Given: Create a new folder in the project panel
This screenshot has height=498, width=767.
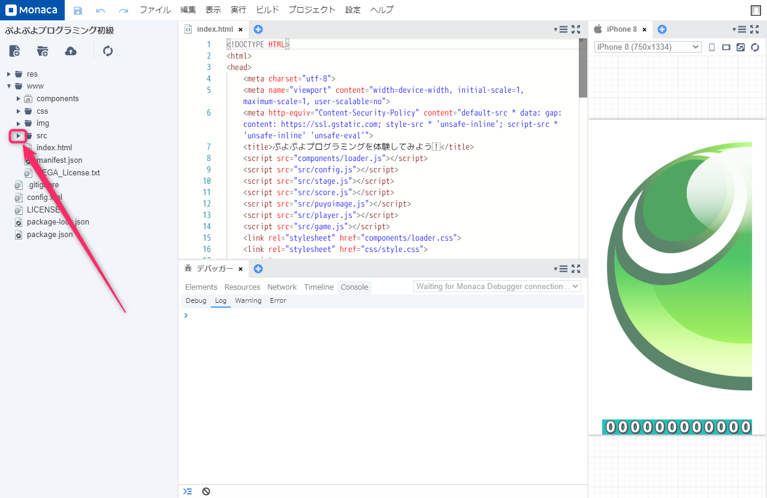Looking at the screenshot, I should 43,51.
